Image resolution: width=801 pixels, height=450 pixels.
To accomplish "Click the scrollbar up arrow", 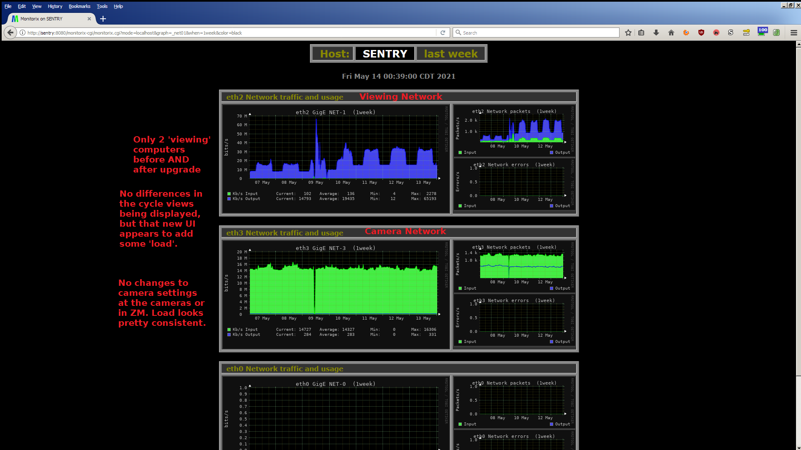I will click(798, 44).
